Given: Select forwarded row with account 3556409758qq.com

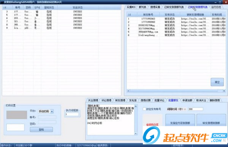Looking at the screenshot, I should pos(176,32).
